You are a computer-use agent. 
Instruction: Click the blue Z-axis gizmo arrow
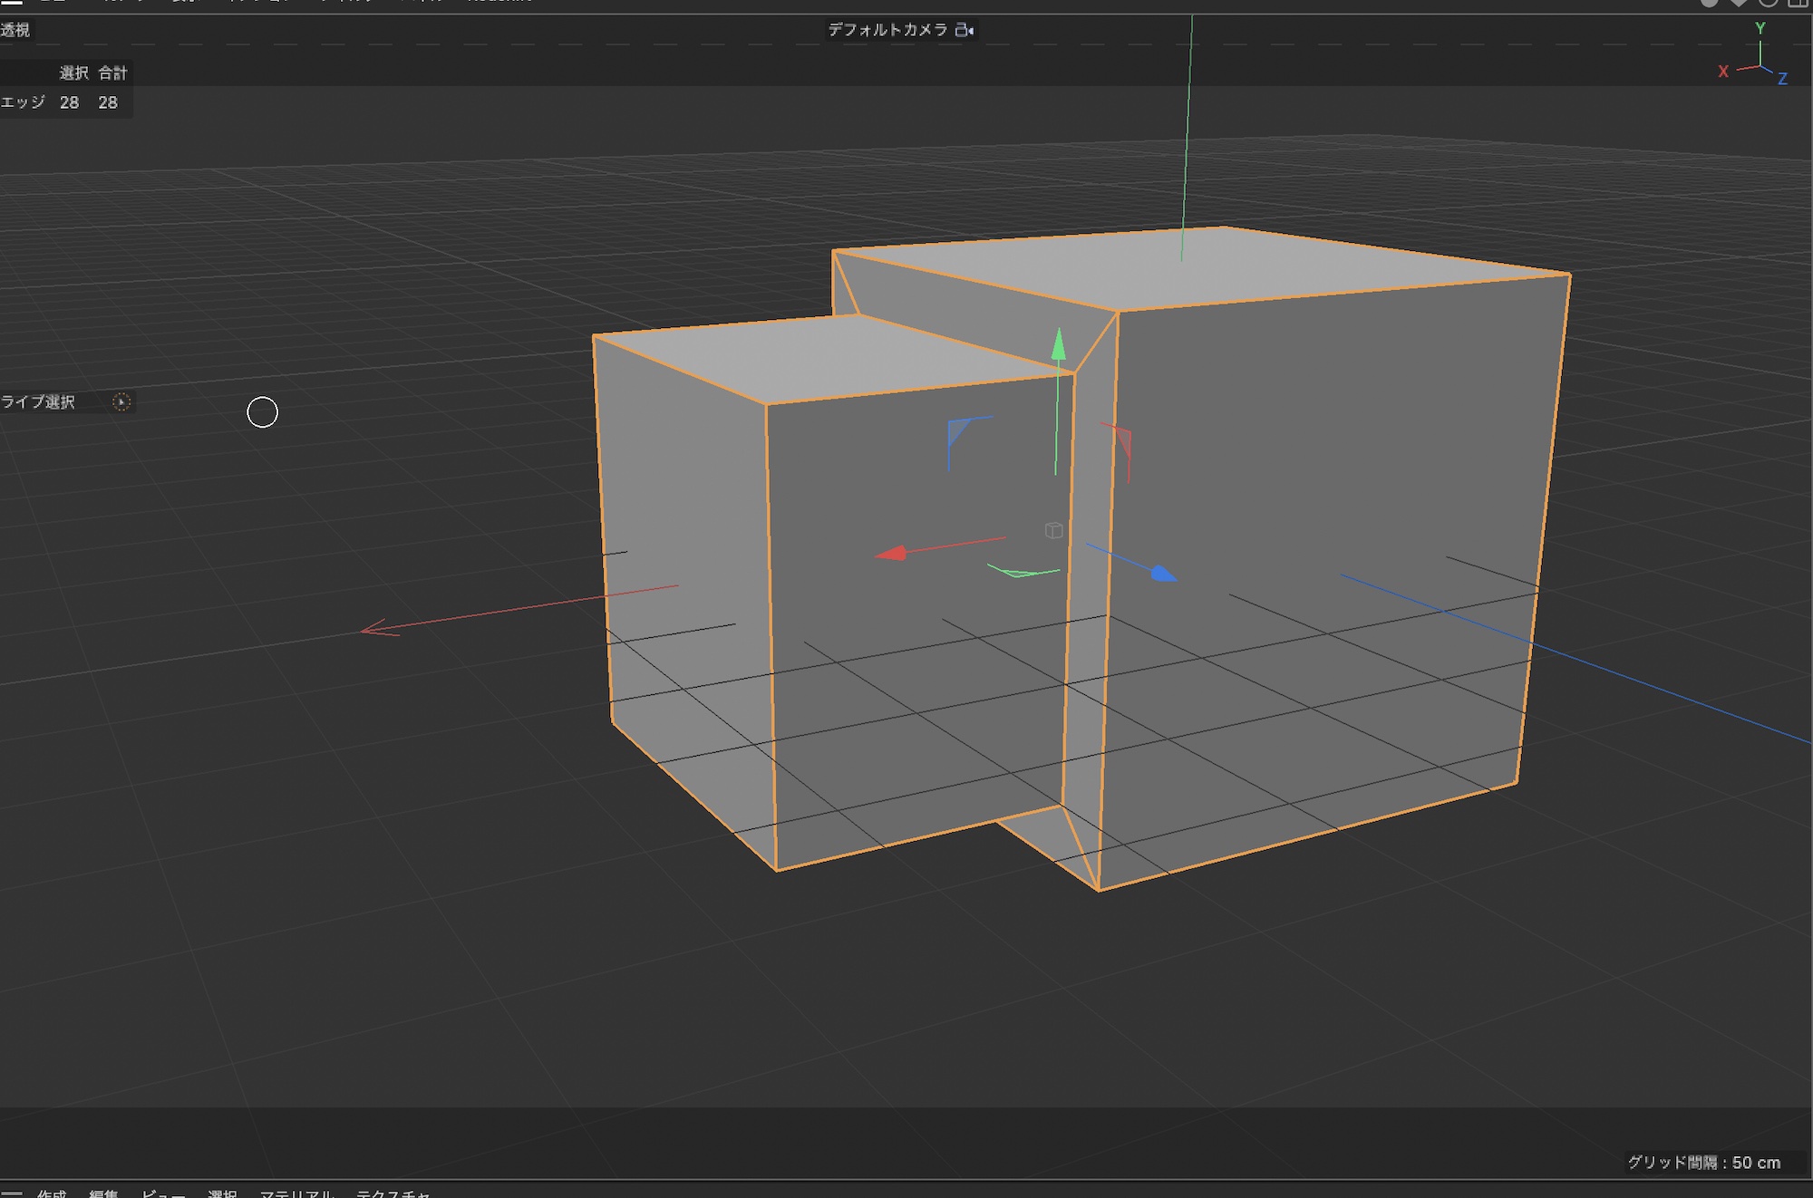pyautogui.click(x=1163, y=574)
